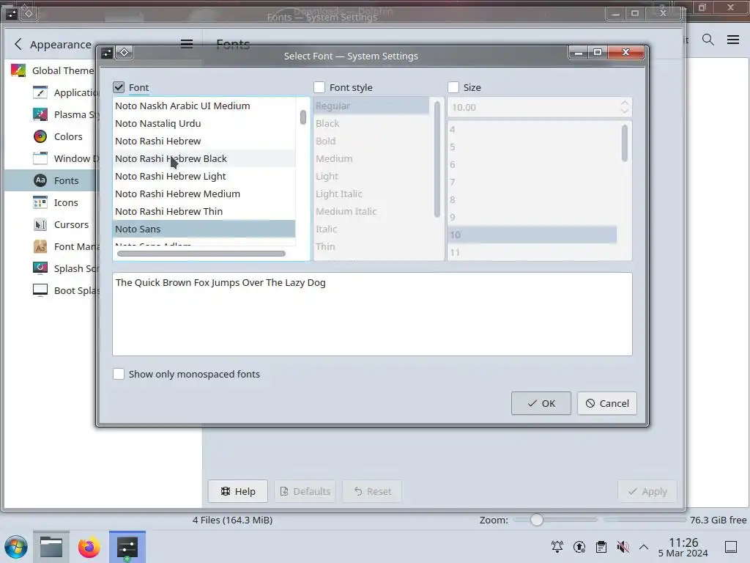Click inside the font preview text box
750x563 pixels.
click(x=372, y=314)
